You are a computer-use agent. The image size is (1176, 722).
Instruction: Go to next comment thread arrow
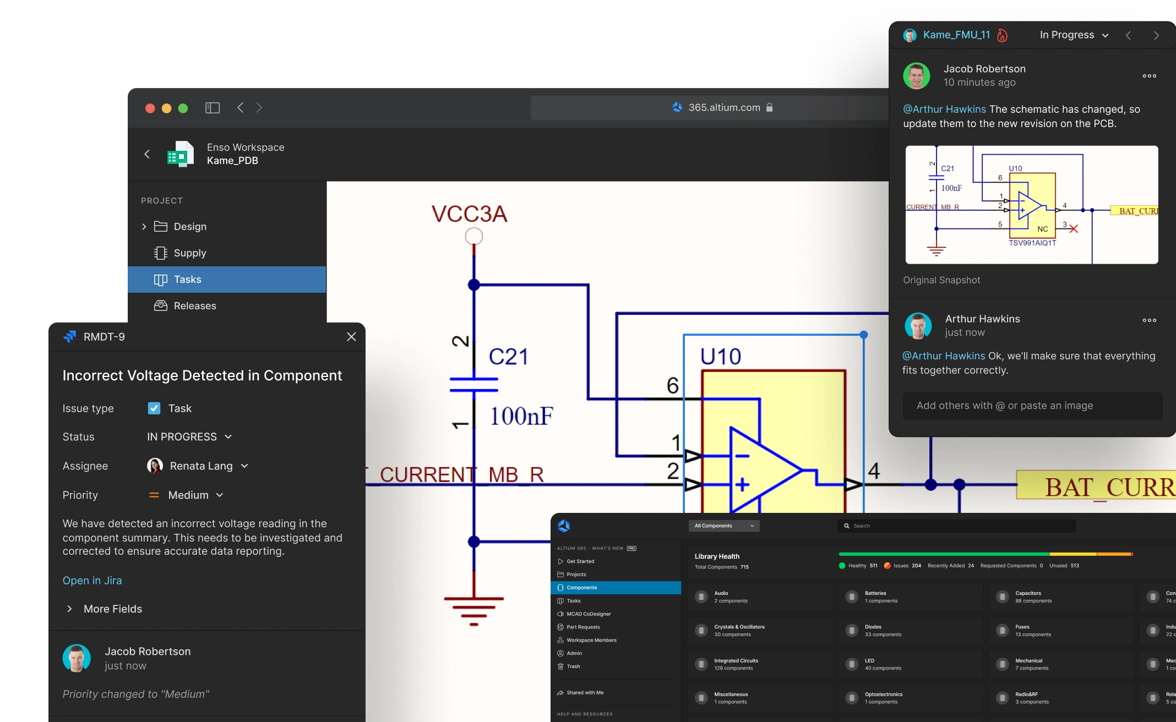pos(1156,35)
